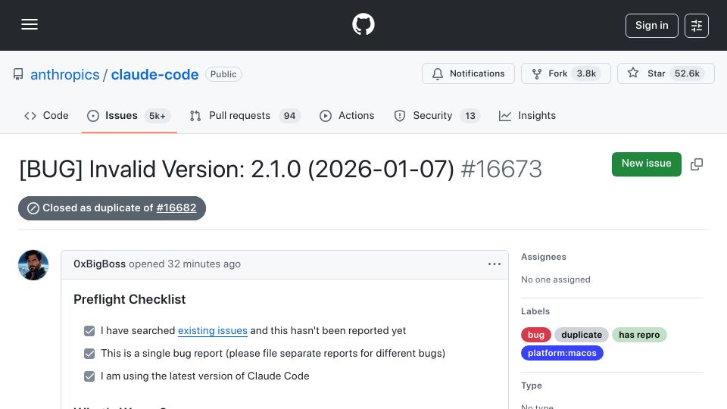Click the 'Closed as duplicate of' status badge
The width and height of the screenshot is (727, 409).
click(112, 208)
